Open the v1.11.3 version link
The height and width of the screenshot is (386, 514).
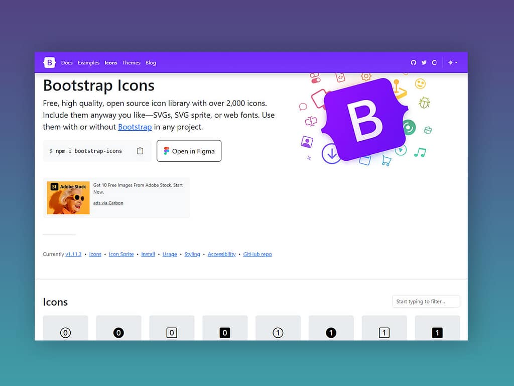point(73,254)
